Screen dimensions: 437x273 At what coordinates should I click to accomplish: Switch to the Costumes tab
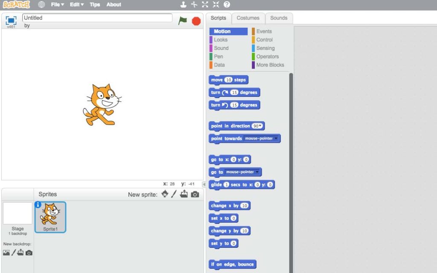[248, 18]
